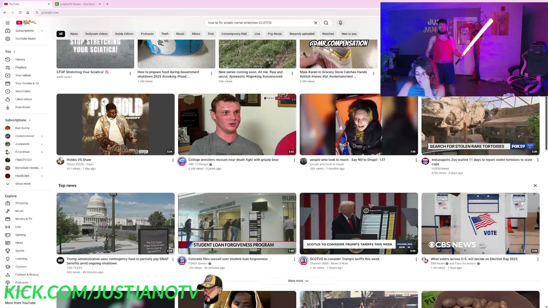Open more options for College wrestlers video
Screen dimensions: 548x308
tap(295, 160)
